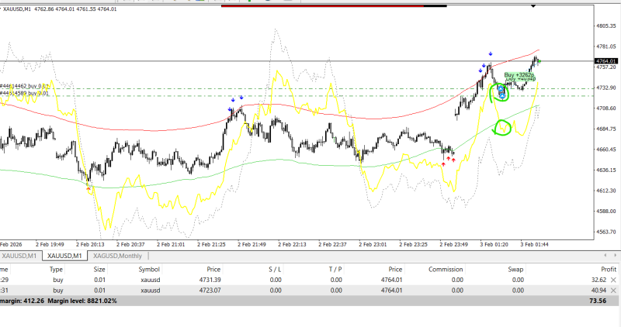Click the total profit 73.56
The width and height of the screenshot is (621, 327).
[598, 301]
